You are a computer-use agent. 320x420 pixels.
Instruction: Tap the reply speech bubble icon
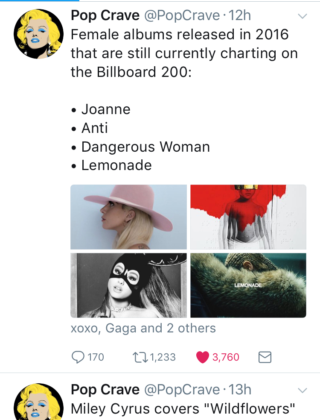(x=77, y=357)
